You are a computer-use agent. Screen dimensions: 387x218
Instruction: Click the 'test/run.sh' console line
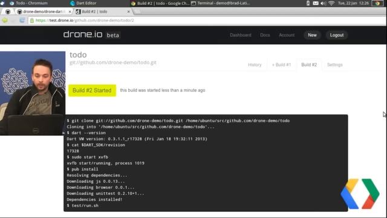tap(82, 205)
